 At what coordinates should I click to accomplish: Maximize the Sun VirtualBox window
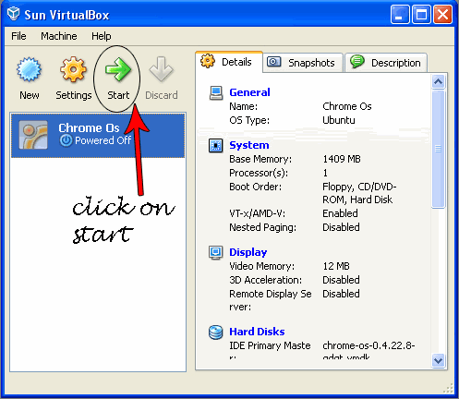(421, 14)
